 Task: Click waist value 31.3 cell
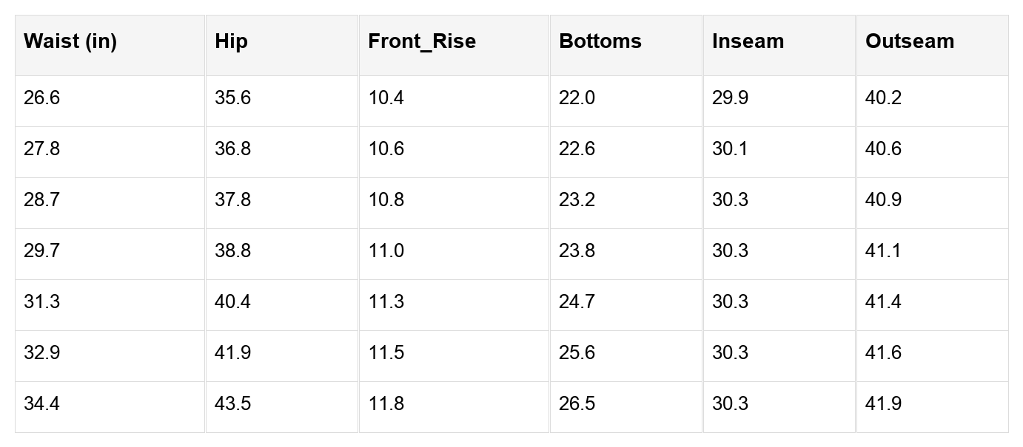[x=110, y=305]
